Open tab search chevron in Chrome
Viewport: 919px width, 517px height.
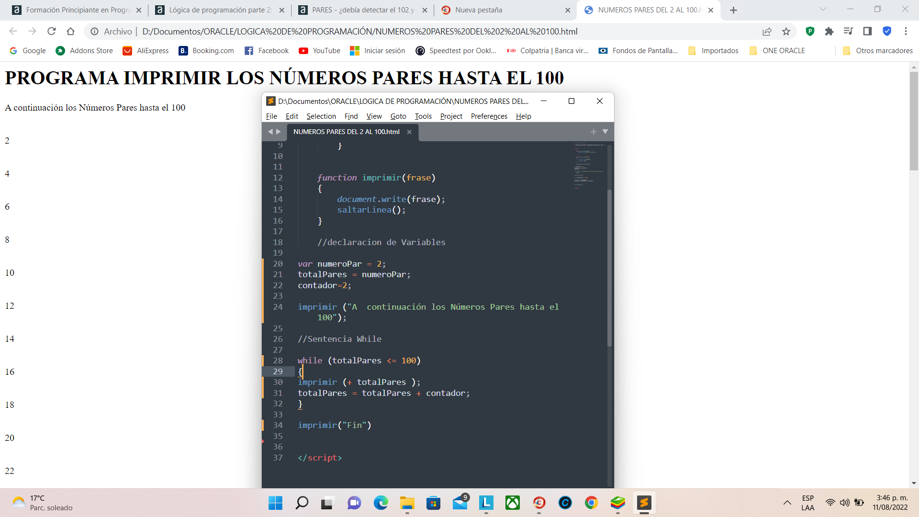click(823, 9)
